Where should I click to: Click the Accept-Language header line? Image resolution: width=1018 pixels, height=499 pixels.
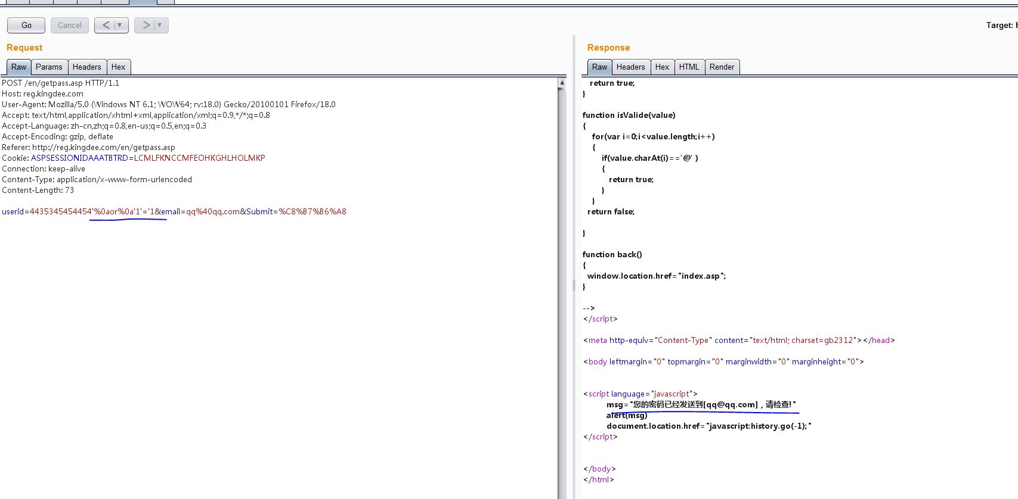(x=104, y=126)
